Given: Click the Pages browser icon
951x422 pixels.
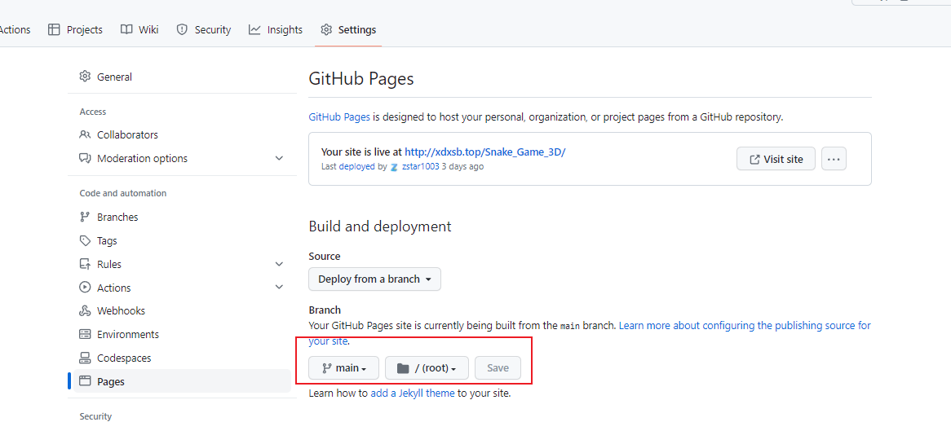Looking at the screenshot, I should pos(85,381).
